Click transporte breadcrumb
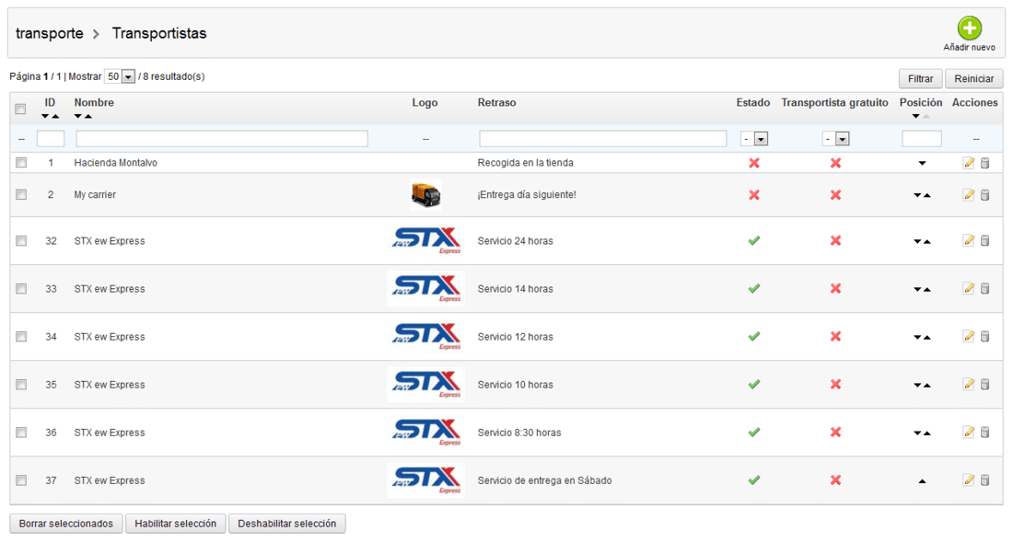Screen dimensions: 1013x543 click(x=49, y=33)
